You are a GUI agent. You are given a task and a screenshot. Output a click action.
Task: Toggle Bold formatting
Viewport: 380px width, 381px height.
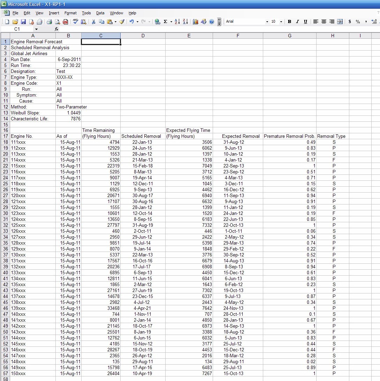[x=289, y=22]
